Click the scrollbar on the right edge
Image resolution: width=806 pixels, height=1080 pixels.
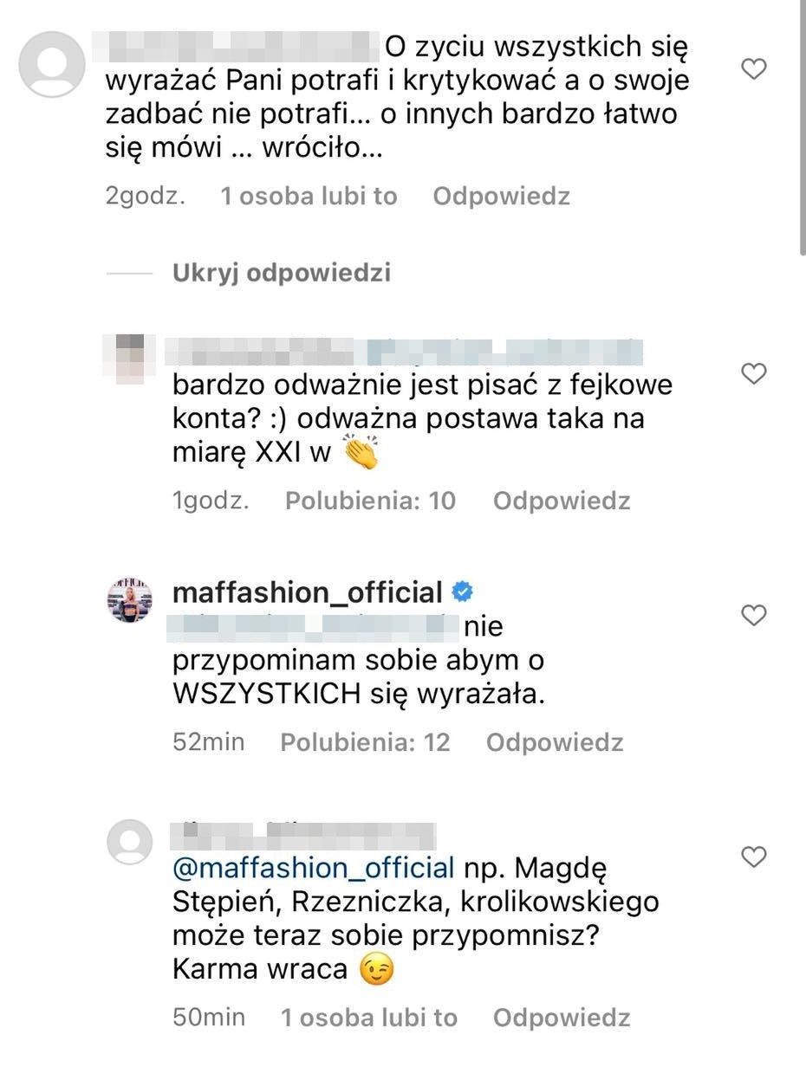tap(802, 130)
